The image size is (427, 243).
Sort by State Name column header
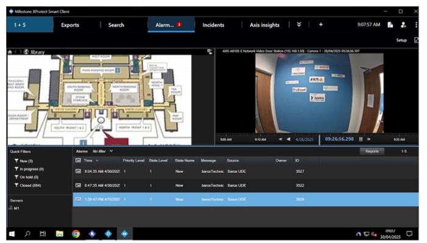click(x=185, y=161)
